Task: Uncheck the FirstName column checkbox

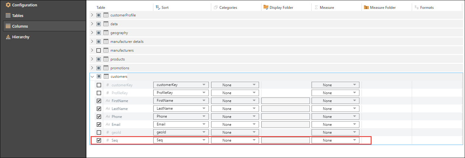Action: pyautogui.click(x=99, y=101)
